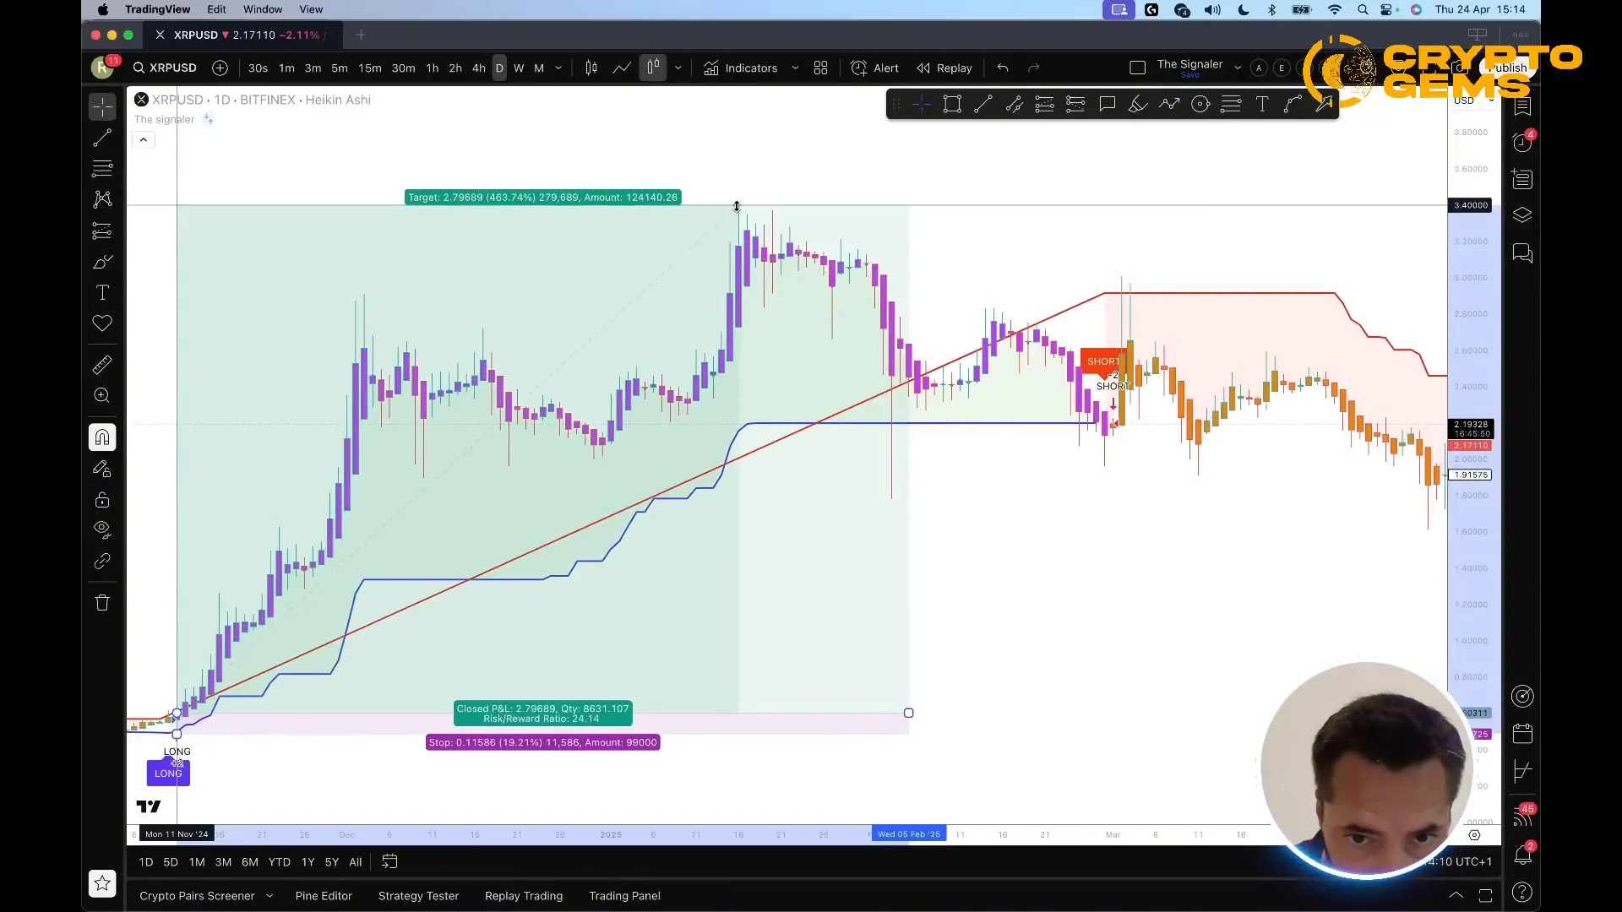This screenshot has width=1622, height=912.
Task: Select the brush drawing tool
Action: coord(102,262)
